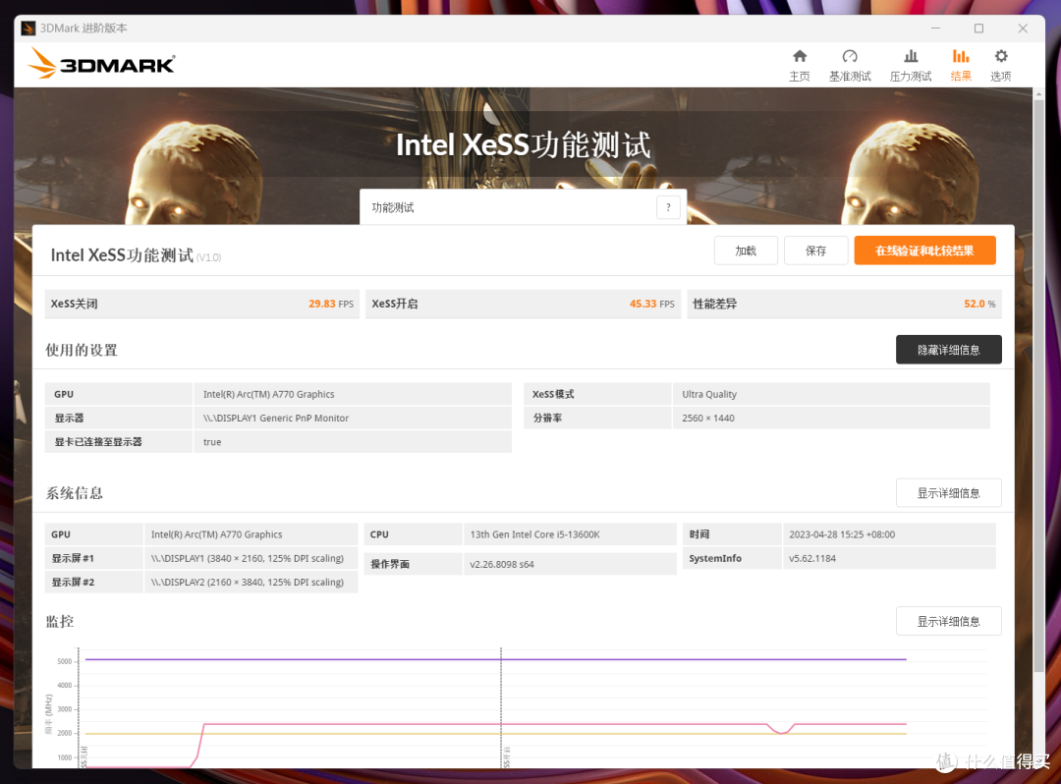1061x784 pixels.
Task: Click the question mark help button
Action: click(x=668, y=207)
